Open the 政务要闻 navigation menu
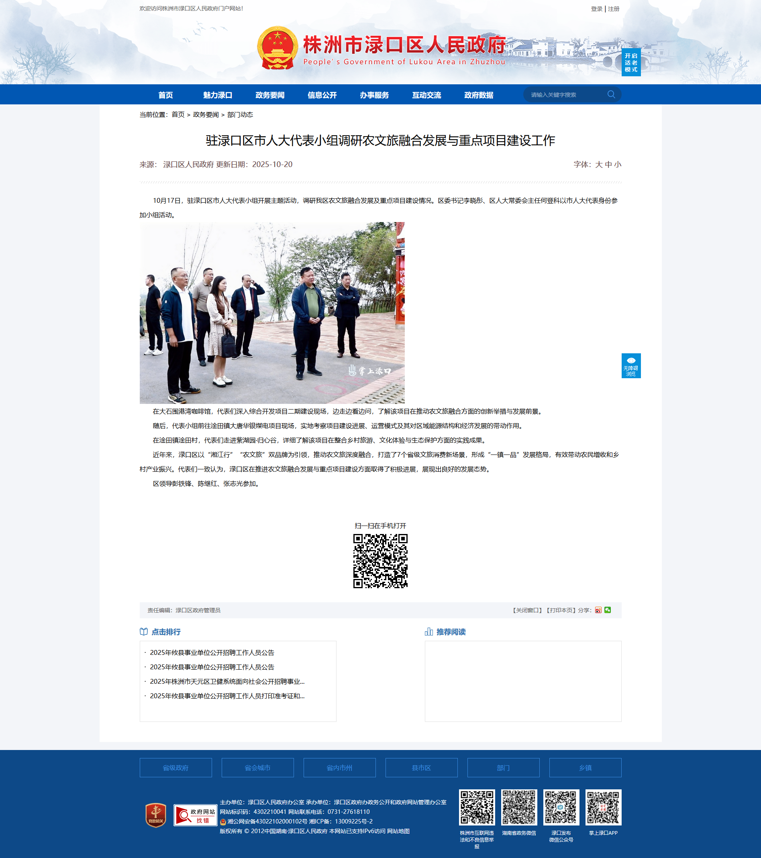Viewport: 761px width, 858px height. 270,95
